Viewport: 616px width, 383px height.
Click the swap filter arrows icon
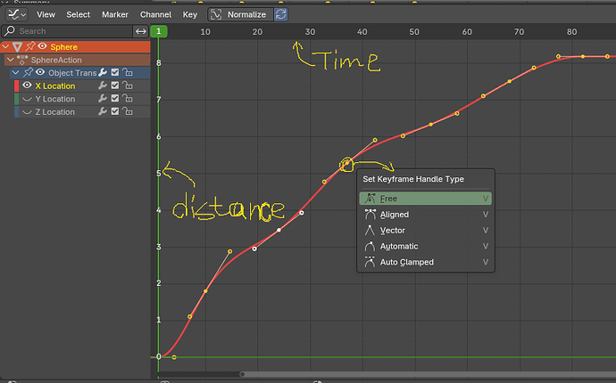(x=141, y=31)
